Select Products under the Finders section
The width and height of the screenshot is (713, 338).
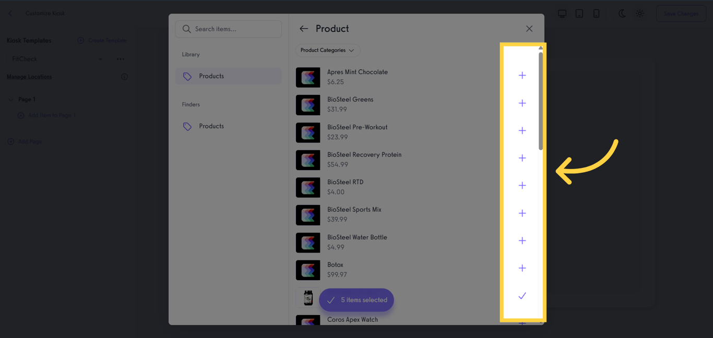(211, 126)
